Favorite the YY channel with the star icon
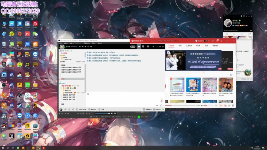The height and width of the screenshot is (150, 267). (x=83, y=46)
